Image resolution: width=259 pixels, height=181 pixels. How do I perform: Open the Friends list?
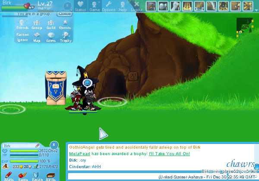tap(23, 25)
